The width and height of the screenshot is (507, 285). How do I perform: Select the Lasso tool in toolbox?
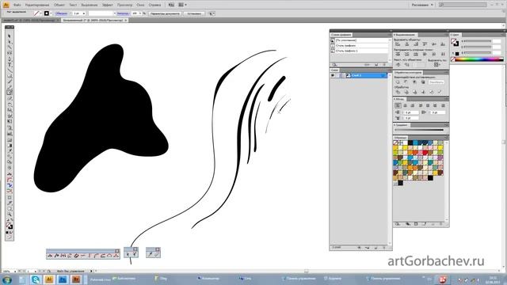[x=10, y=53]
